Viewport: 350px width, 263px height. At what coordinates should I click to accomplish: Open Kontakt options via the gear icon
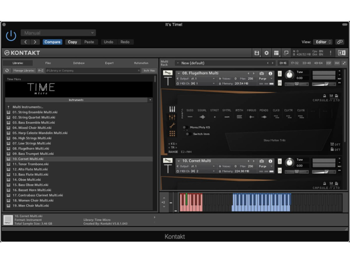[x=266, y=53]
